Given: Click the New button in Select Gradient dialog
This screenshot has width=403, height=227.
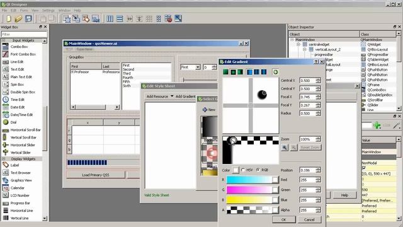Looking at the screenshot, I should coord(209,110).
